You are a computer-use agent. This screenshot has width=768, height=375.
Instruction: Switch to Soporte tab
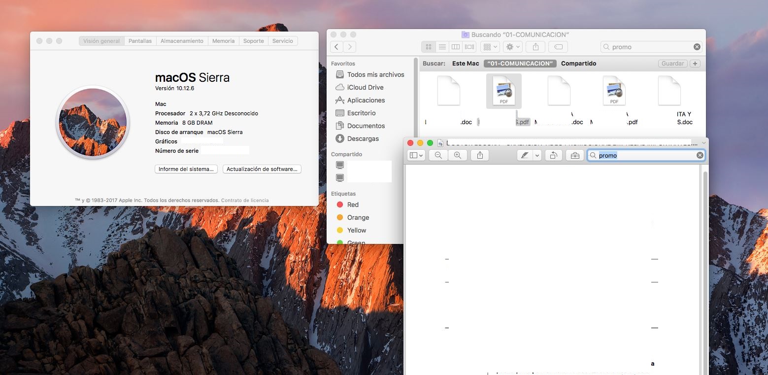(x=254, y=41)
